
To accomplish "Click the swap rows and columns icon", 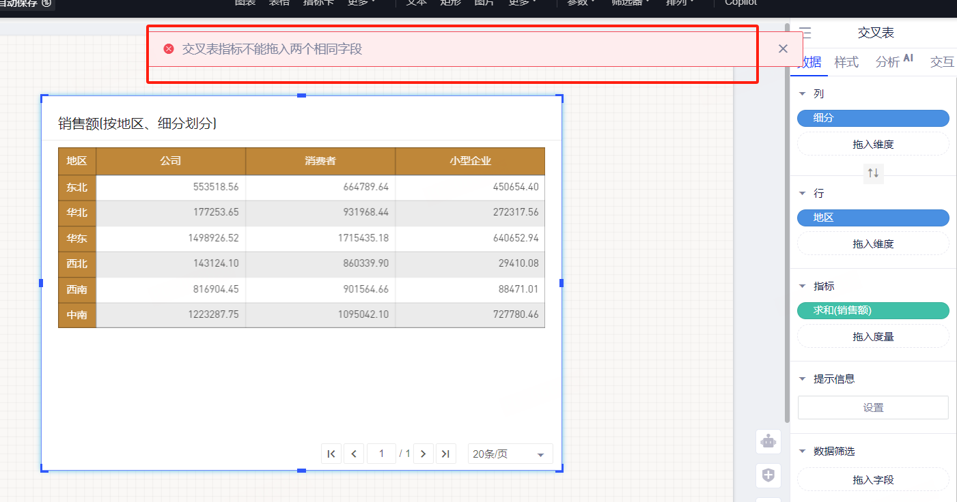I will coord(873,173).
